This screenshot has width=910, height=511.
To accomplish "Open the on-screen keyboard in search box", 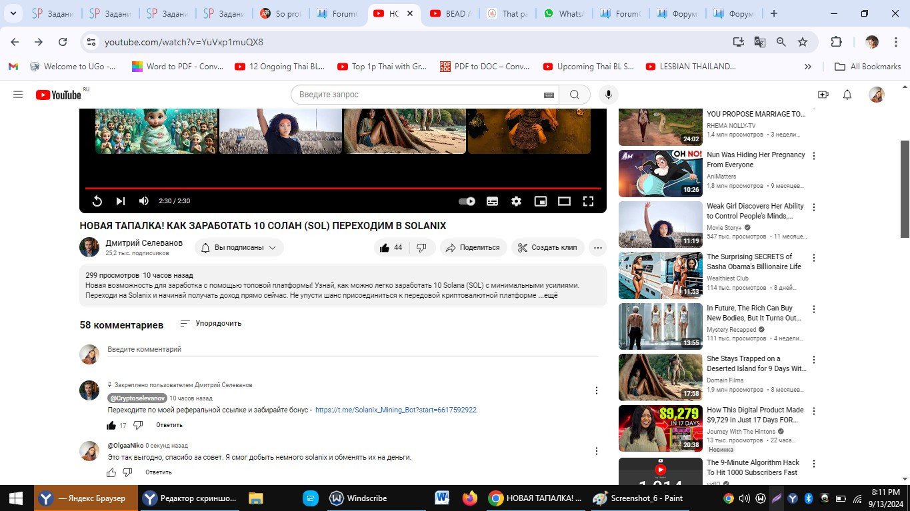I will [549, 95].
